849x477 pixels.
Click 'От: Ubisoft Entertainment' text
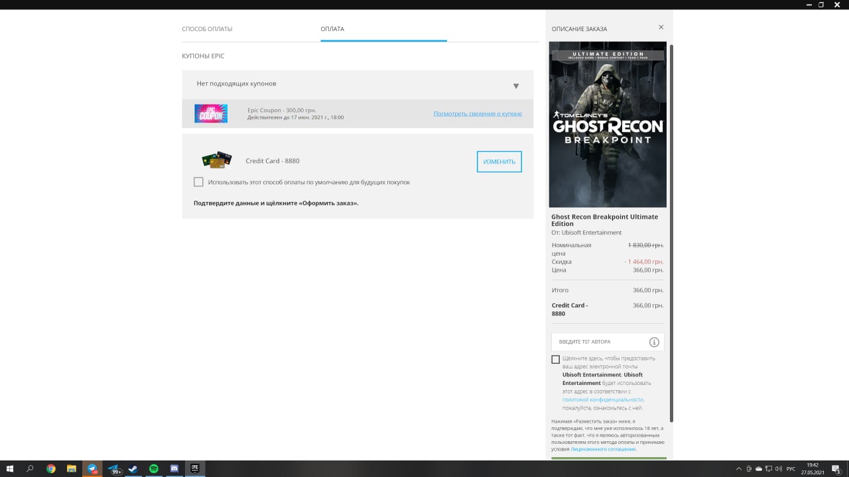(586, 233)
